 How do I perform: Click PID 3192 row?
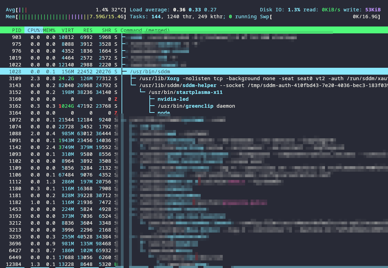point(194,216)
